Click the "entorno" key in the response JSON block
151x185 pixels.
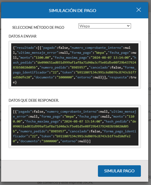(x=69, y=141)
